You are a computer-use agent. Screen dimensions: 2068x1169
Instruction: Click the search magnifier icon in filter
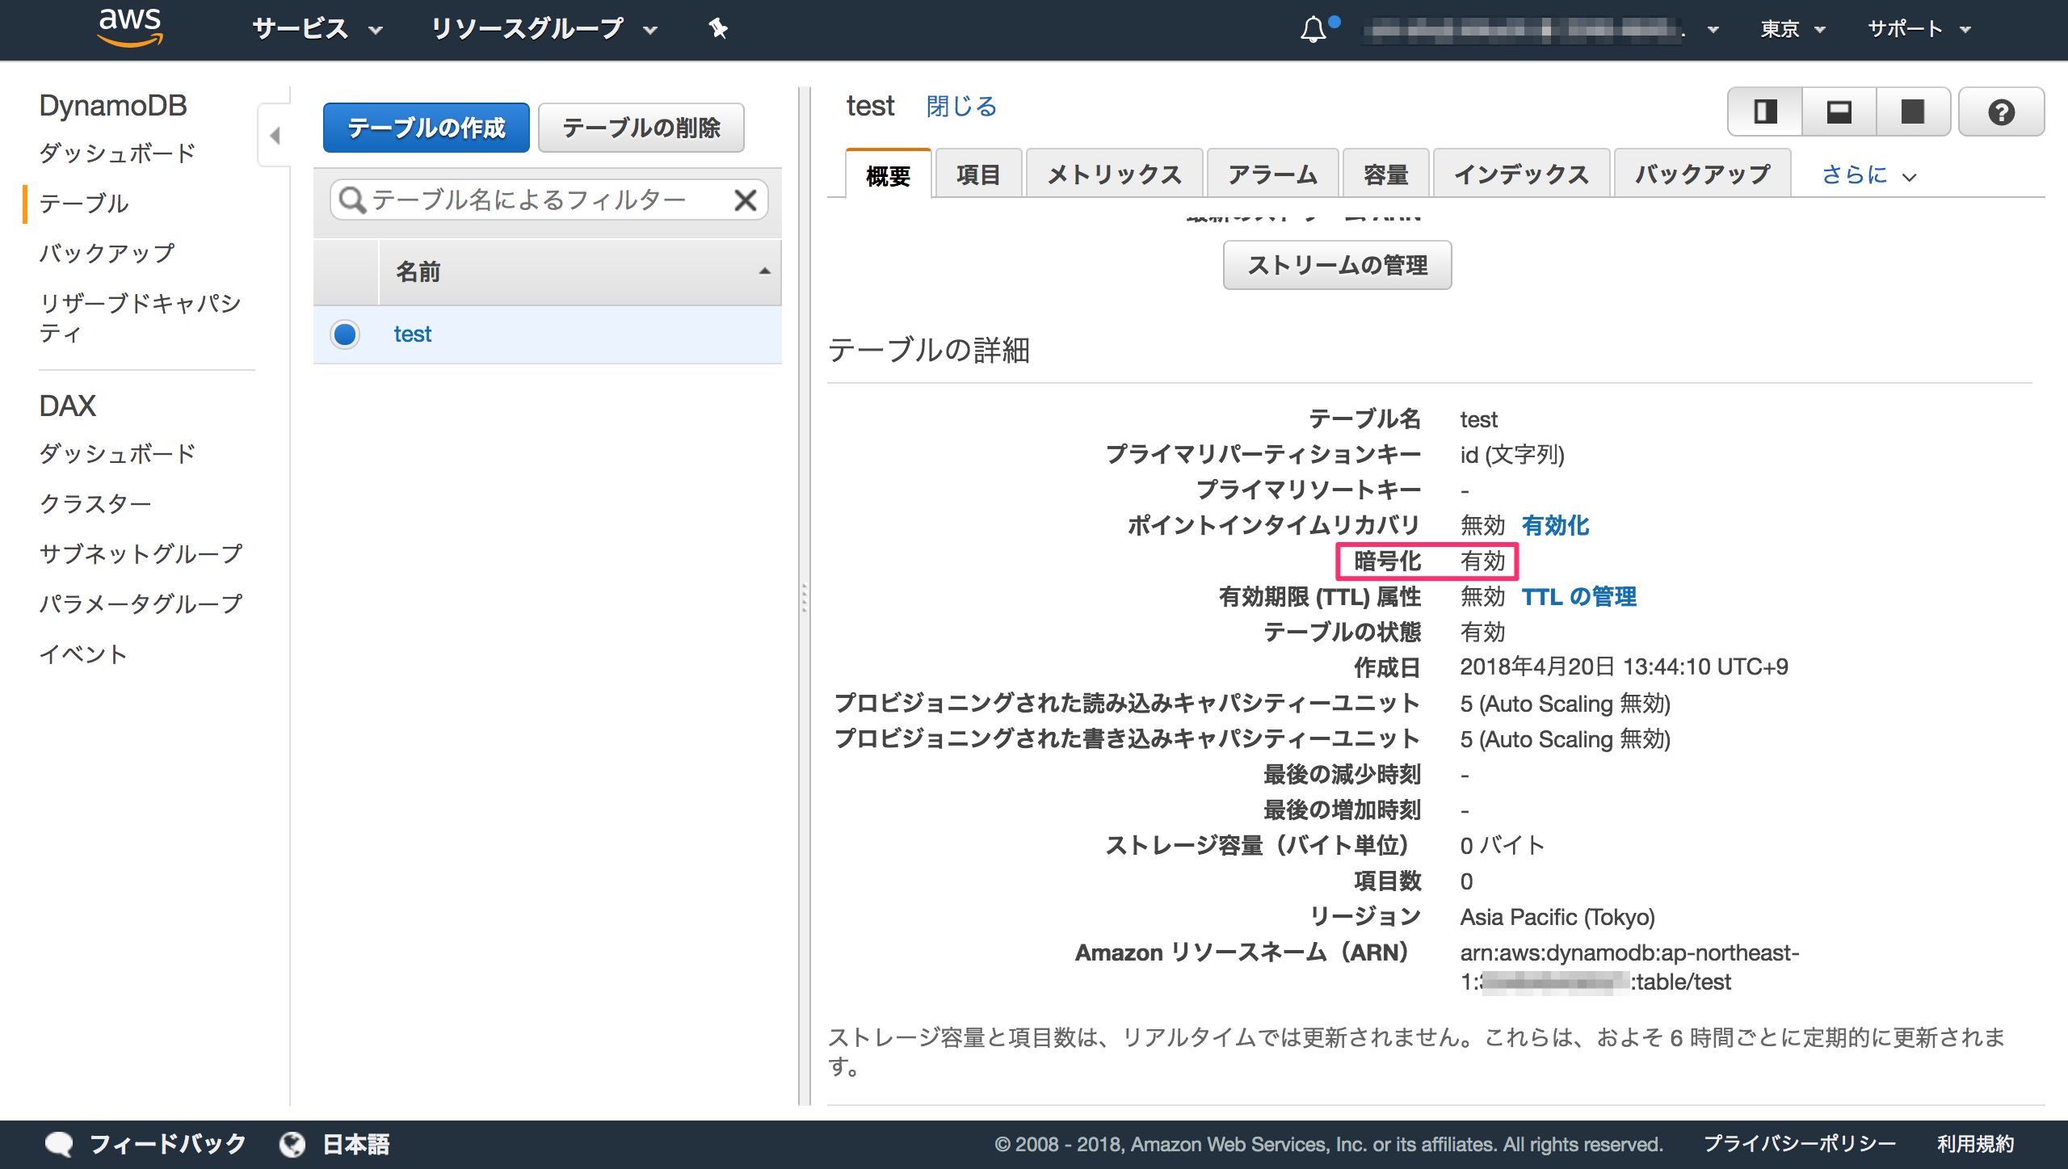(x=351, y=200)
